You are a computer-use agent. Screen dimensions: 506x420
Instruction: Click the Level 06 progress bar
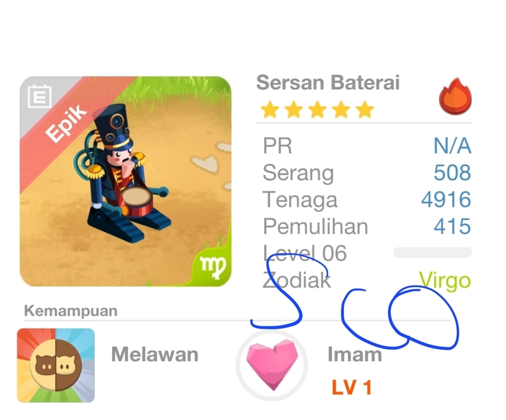(x=433, y=252)
